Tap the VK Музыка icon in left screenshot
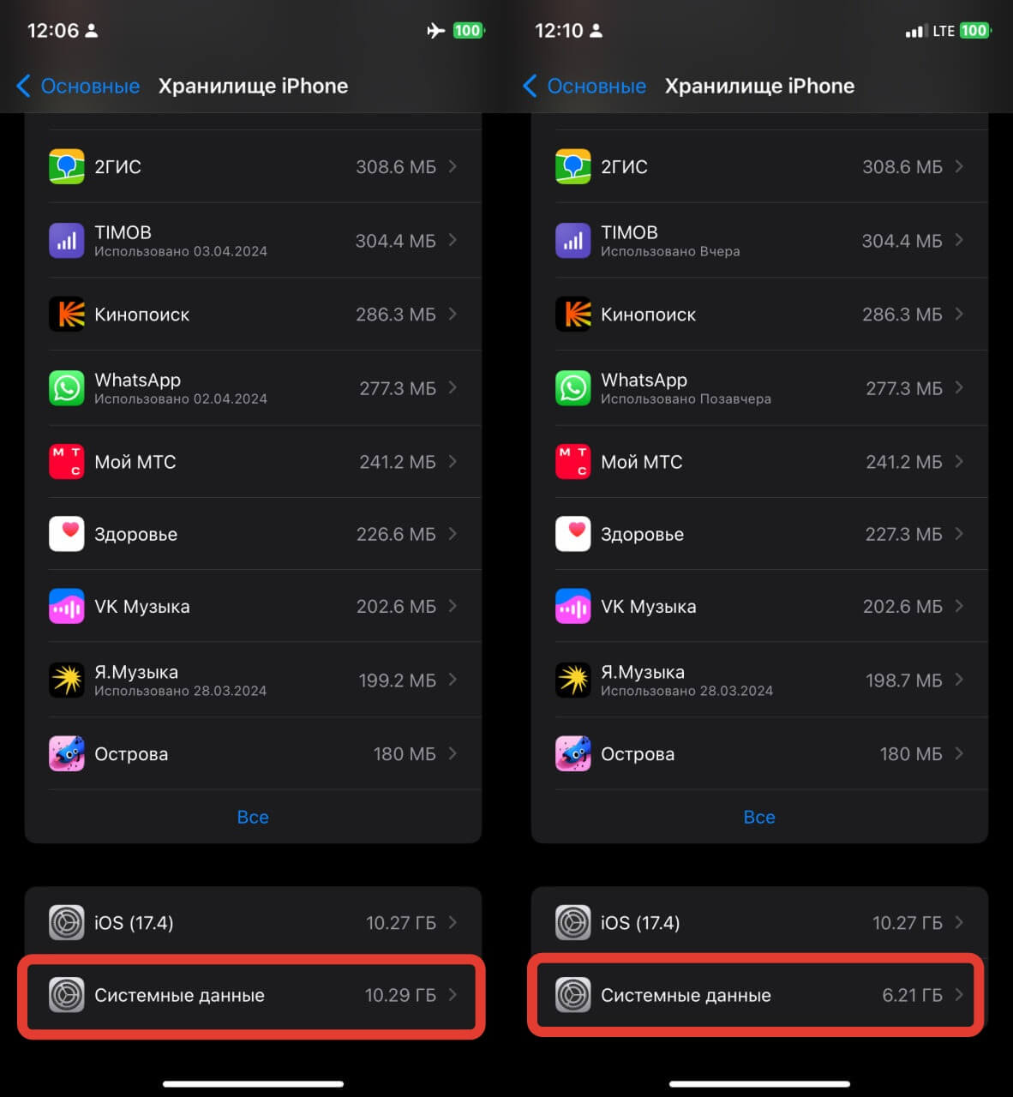This screenshot has width=1013, height=1097. coord(66,607)
